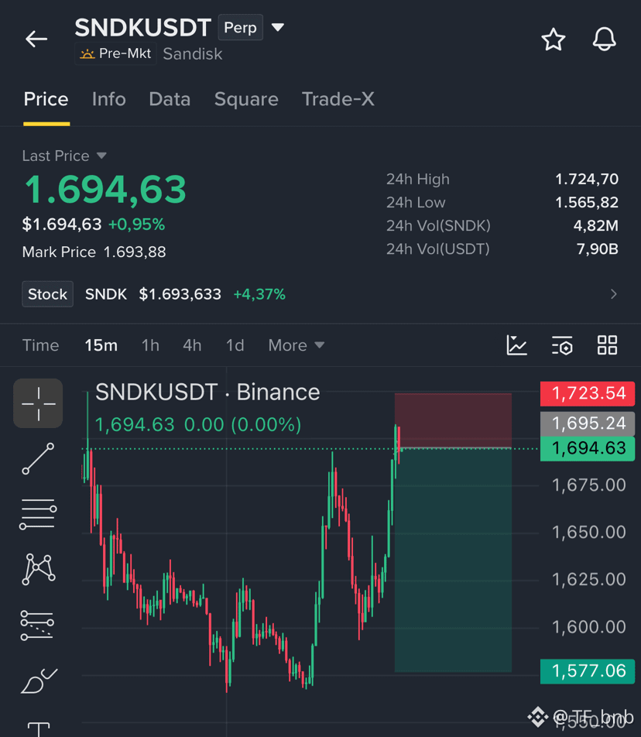The image size is (641, 737).
Task: Click the 24h Vol(SNDK) value 4,82M
Action: tap(595, 225)
